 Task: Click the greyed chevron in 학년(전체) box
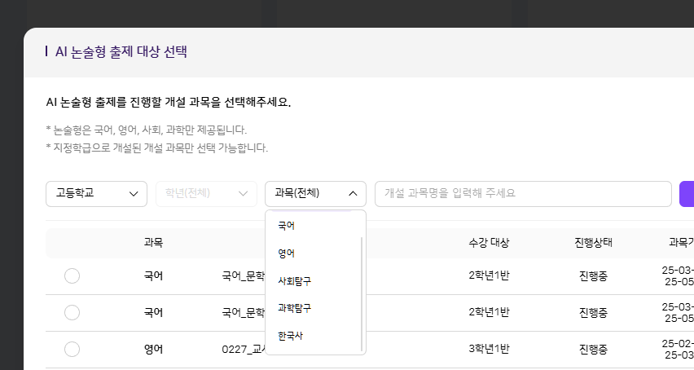(x=243, y=194)
